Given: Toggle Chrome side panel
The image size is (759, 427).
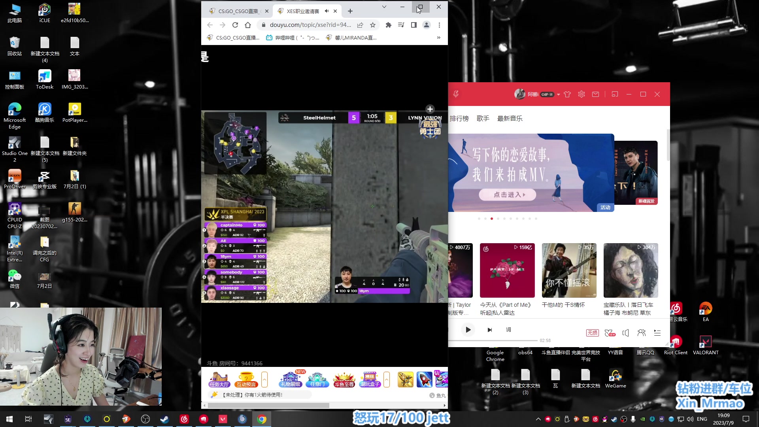Looking at the screenshot, I should click(x=414, y=25).
